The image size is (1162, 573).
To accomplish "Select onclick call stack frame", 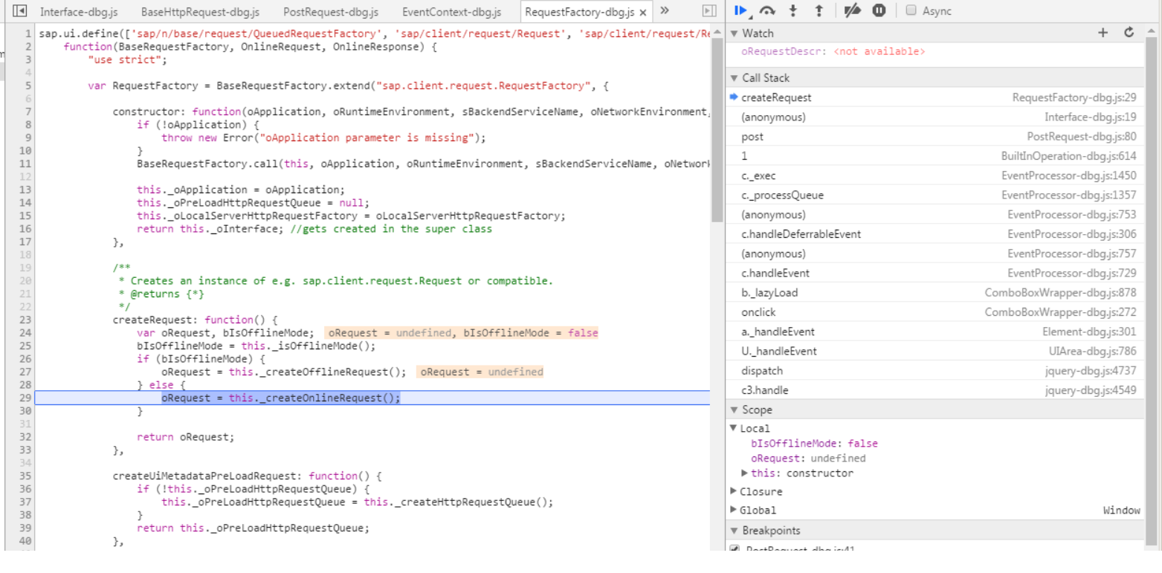I will (935, 312).
